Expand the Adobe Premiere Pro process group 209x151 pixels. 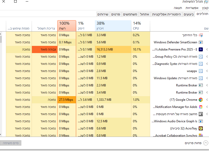pos(207,49)
